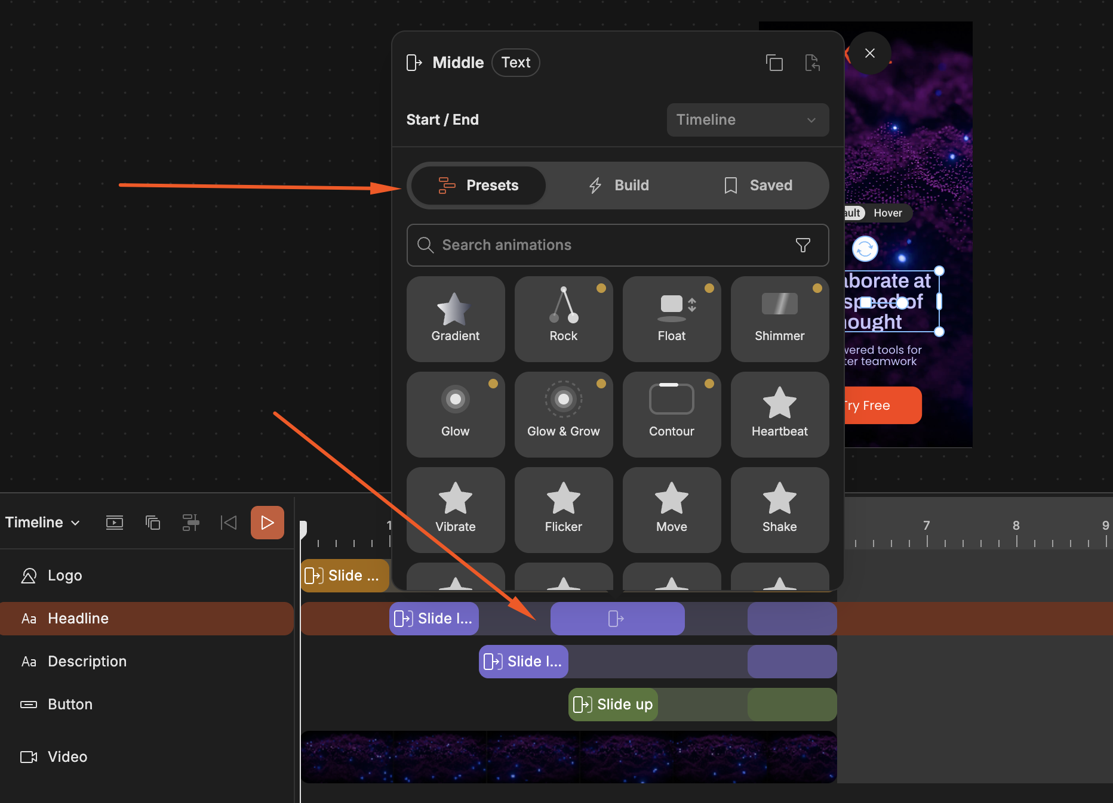Click the filter funnel icon in search

tap(803, 245)
